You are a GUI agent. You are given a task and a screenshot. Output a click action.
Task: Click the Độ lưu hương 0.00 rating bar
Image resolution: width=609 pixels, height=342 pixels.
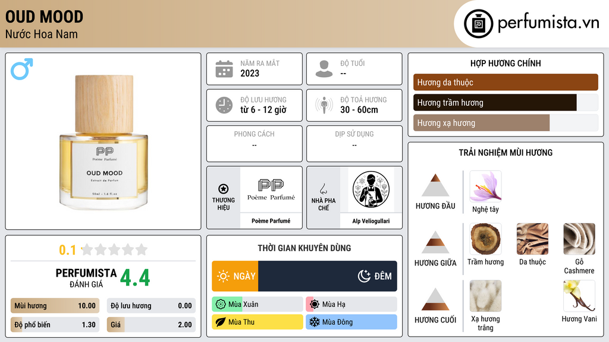point(151,306)
